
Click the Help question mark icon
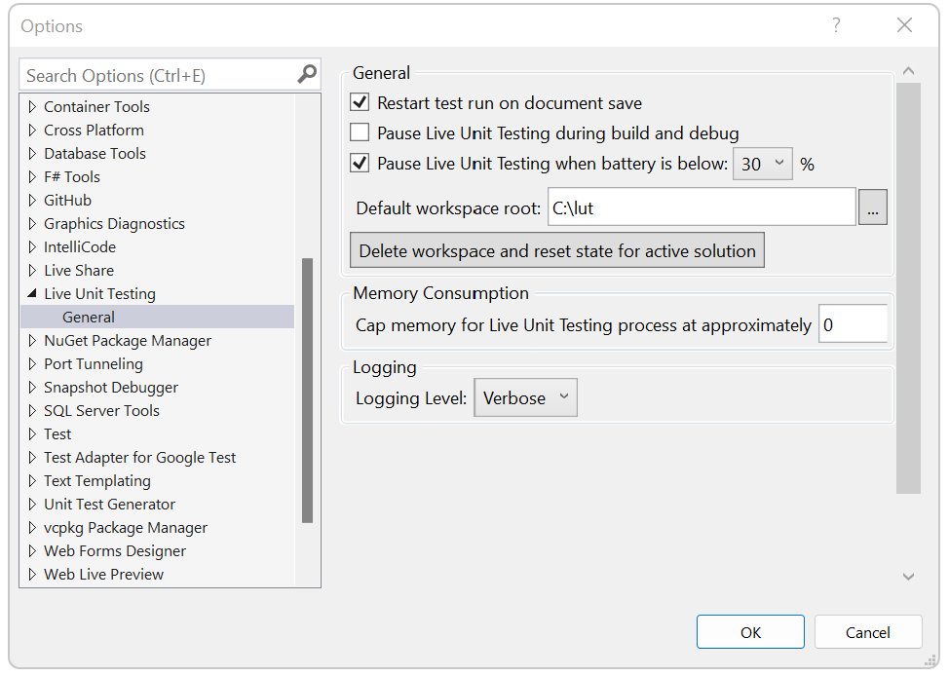pyautogui.click(x=836, y=26)
